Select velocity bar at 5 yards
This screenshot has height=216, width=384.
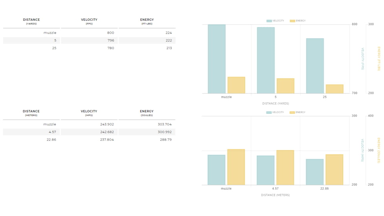pyautogui.click(x=266, y=60)
